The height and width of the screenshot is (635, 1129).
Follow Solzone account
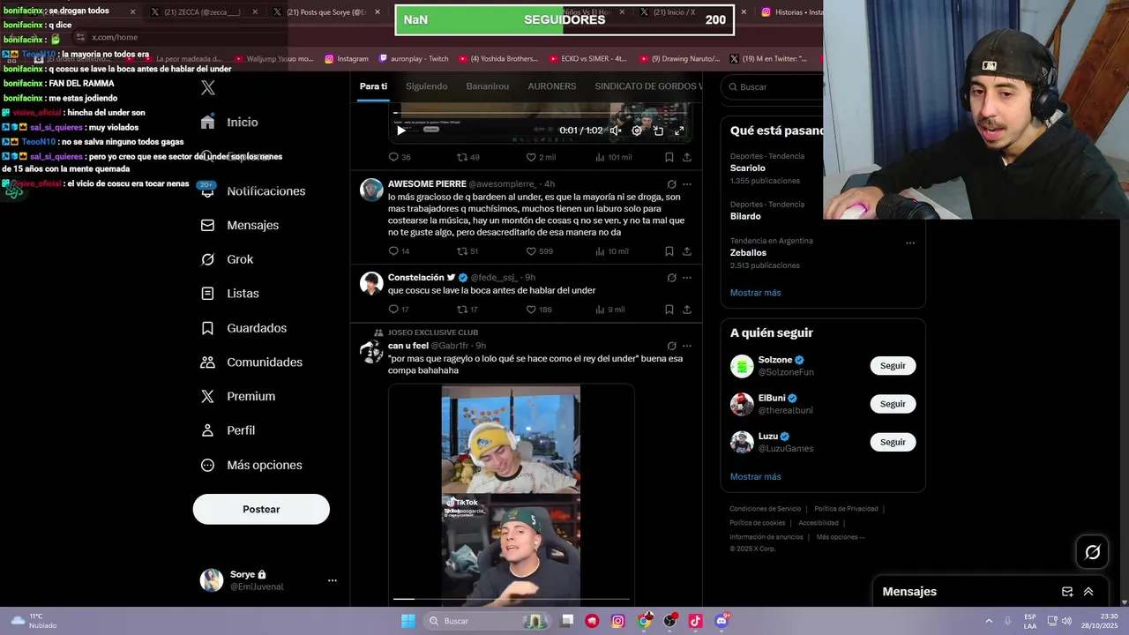(x=893, y=366)
